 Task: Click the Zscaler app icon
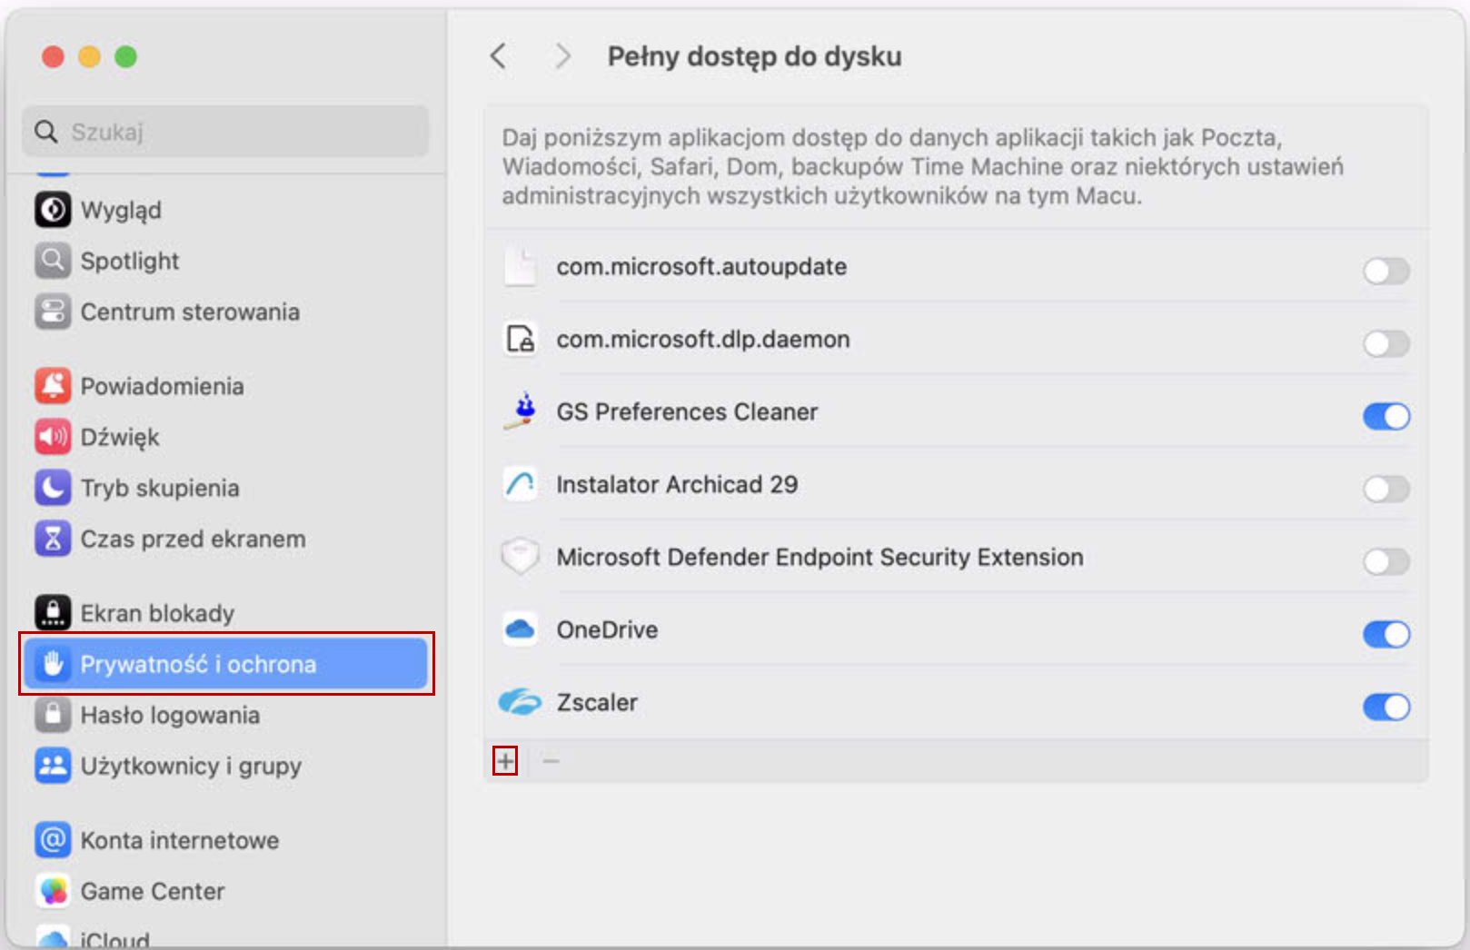(x=520, y=702)
